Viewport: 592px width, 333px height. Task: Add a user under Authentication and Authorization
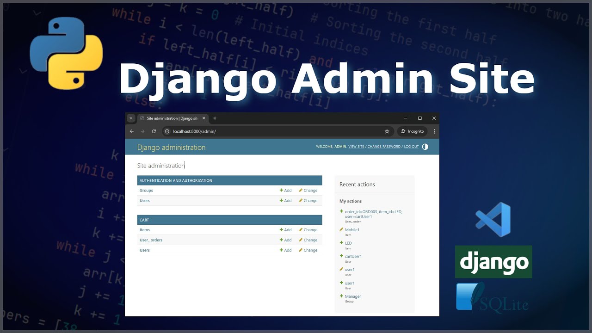[286, 201]
